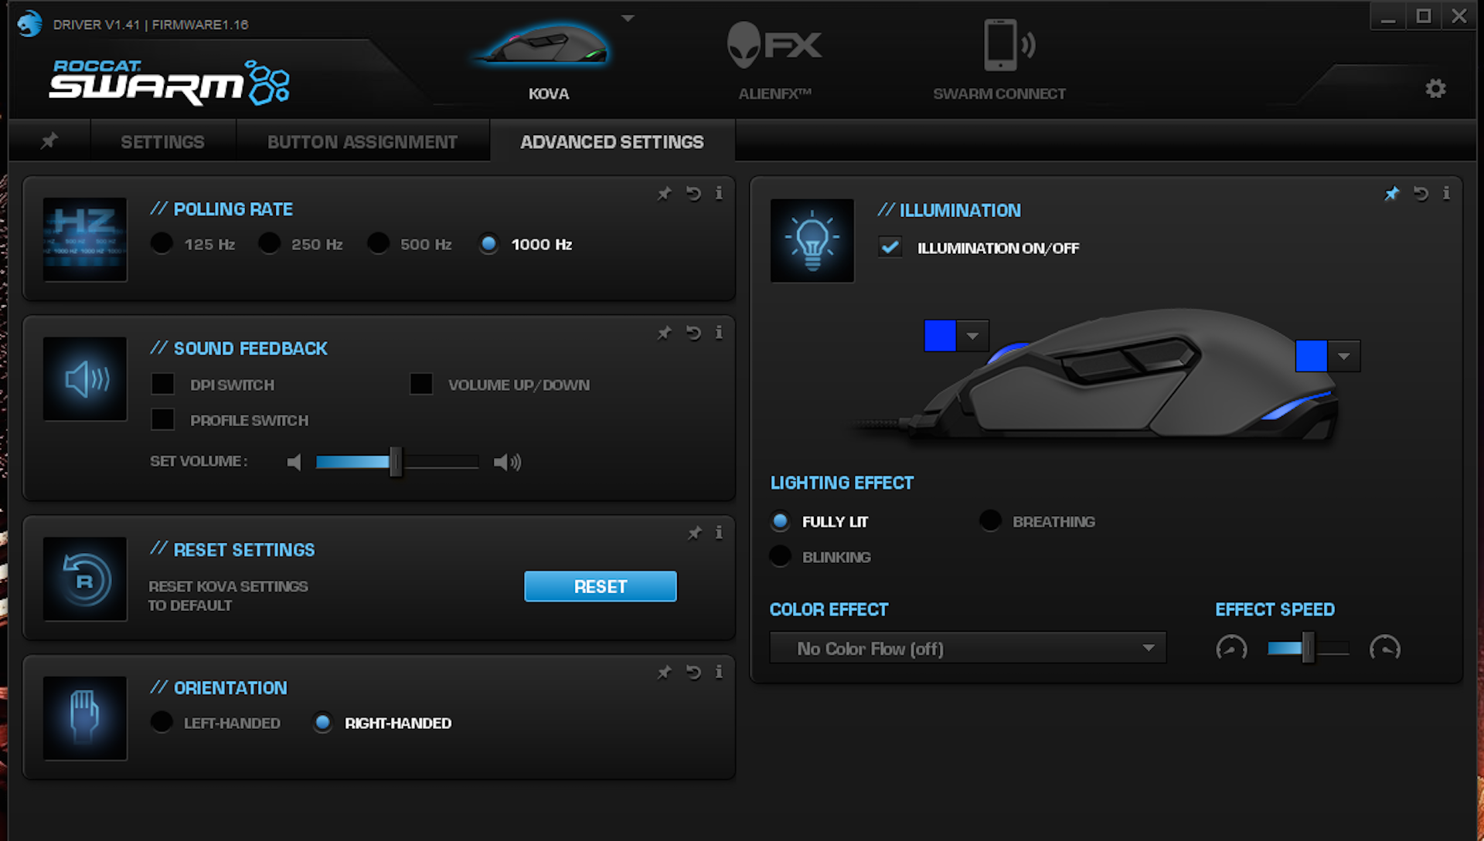This screenshot has height=841, width=1484.
Task: Click the Roccat logo in title bar
Action: (x=29, y=23)
